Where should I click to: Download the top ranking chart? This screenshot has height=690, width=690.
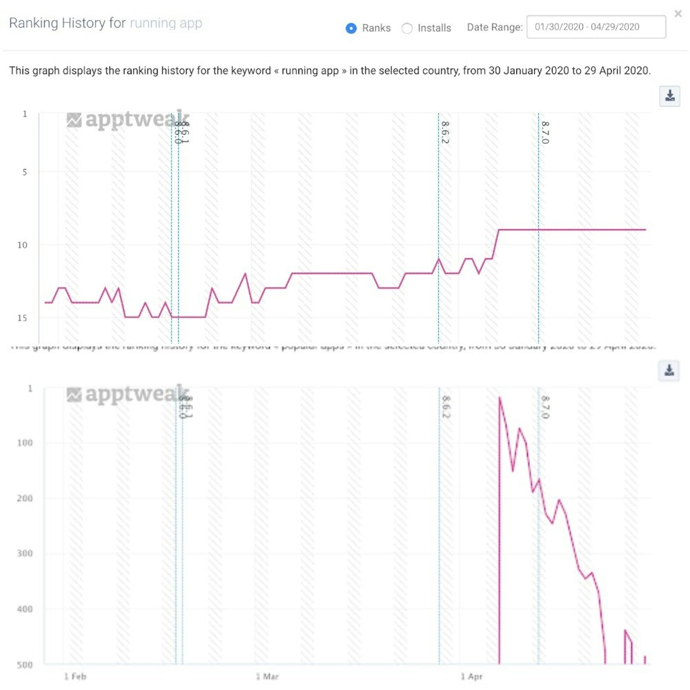coord(670,96)
